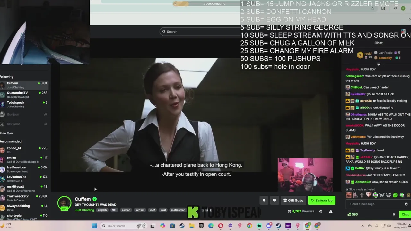
Task: Click the heart follow icon
Action: pyautogui.click(x=274, y=201)
